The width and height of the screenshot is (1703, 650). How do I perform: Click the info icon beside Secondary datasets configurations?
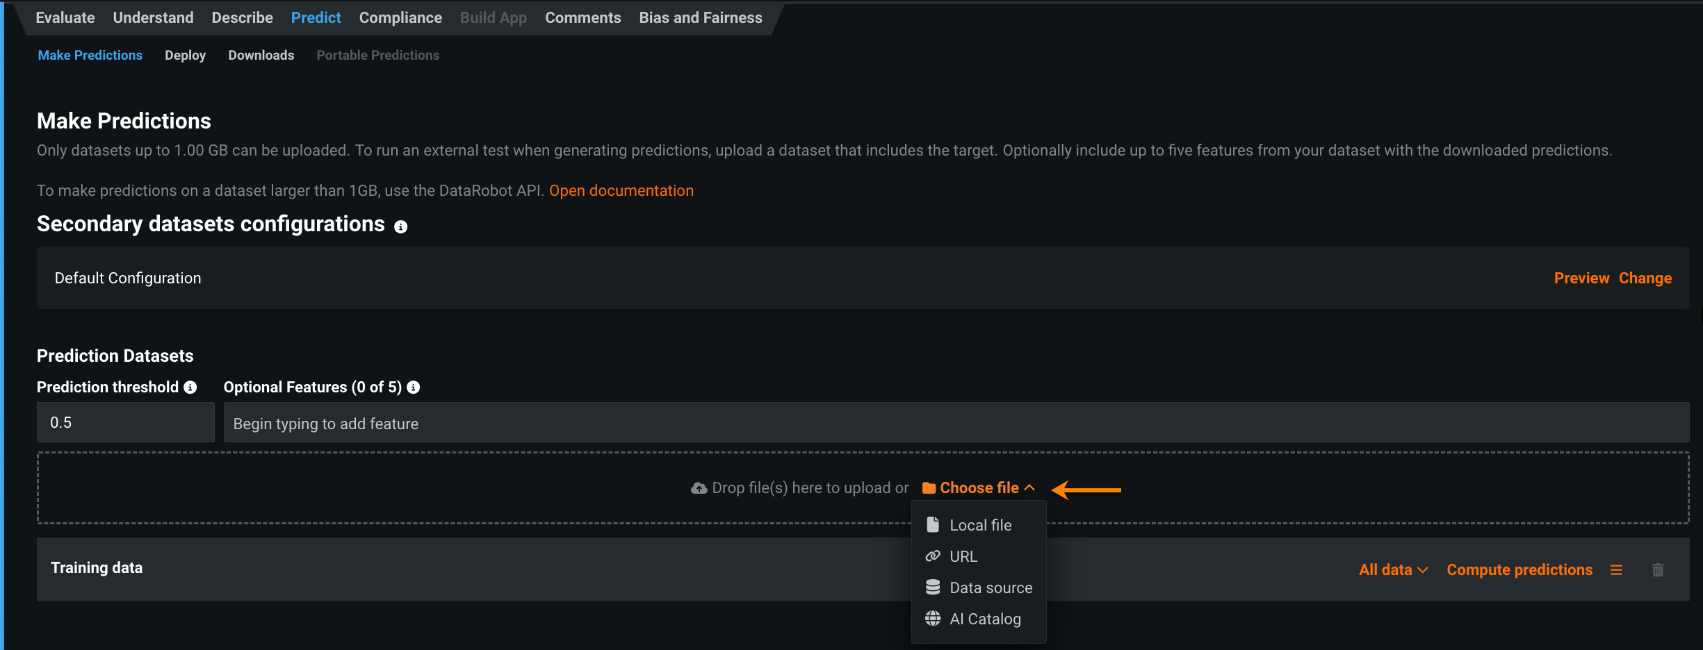(400, 226)
